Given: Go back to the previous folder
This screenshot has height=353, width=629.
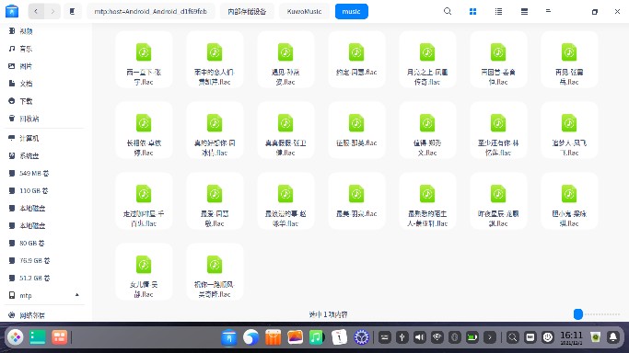Looking at the screenshot, I should point(36,11).
